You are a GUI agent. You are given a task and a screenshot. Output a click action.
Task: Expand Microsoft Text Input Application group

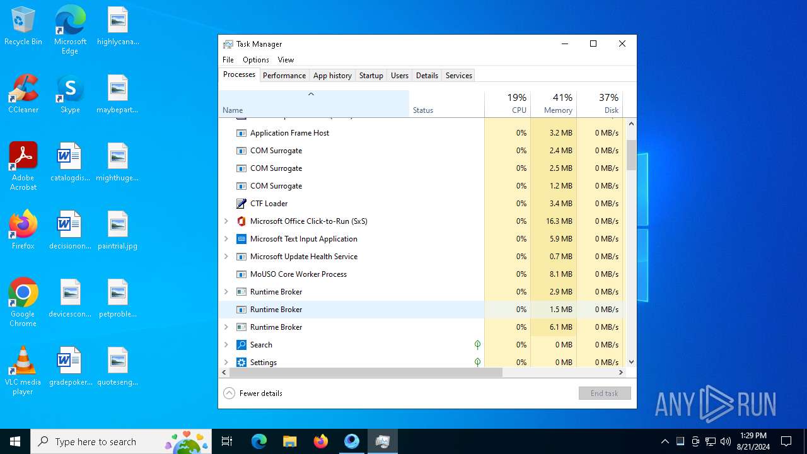tap(226, 239)
